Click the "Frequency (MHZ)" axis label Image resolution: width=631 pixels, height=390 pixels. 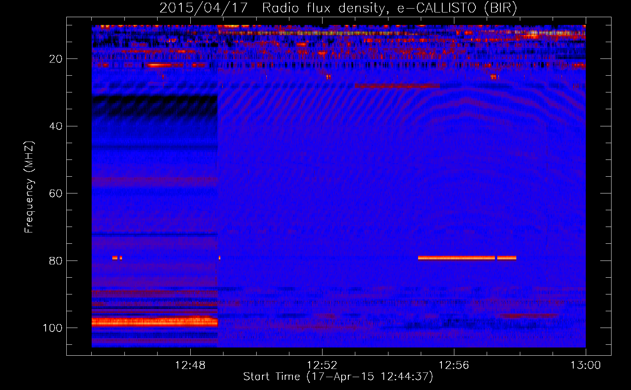tap(29, 187)
